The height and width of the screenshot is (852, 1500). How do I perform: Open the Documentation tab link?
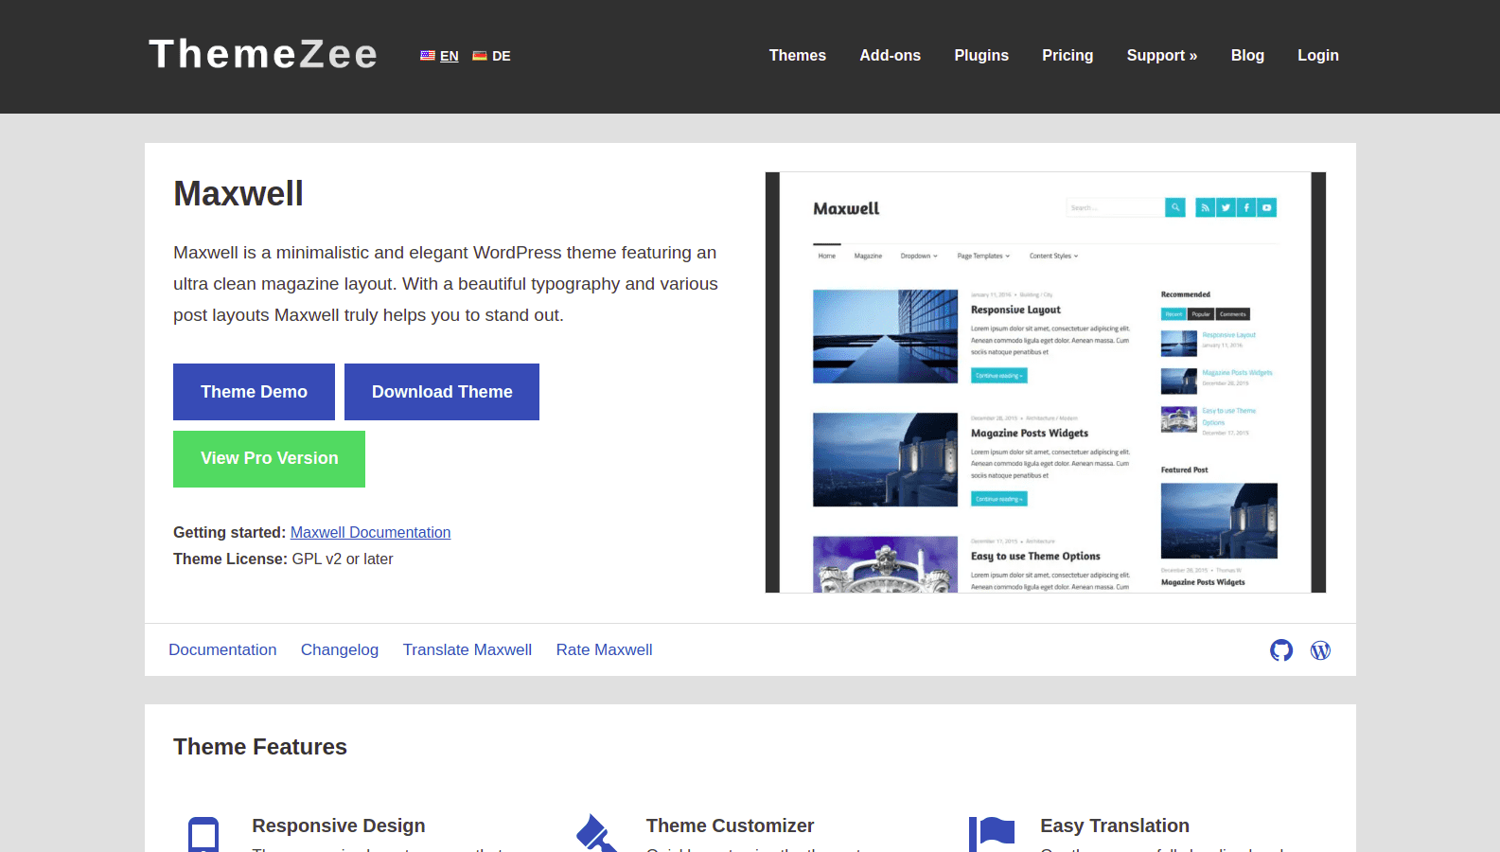[222, 650]
